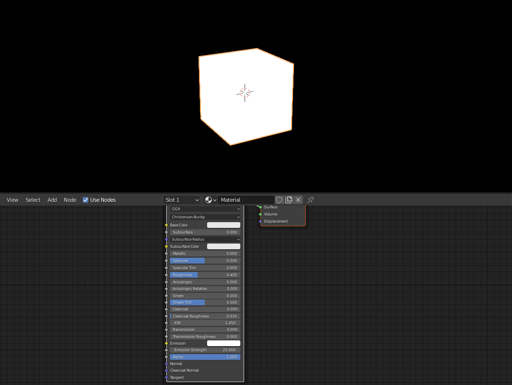512x385 pixels.
Task: Click the Normal input socket
Action: point(167,363)
